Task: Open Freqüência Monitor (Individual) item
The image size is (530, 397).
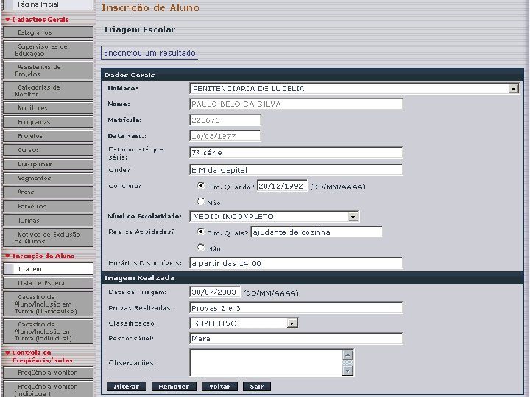Action: click(49, 389)
